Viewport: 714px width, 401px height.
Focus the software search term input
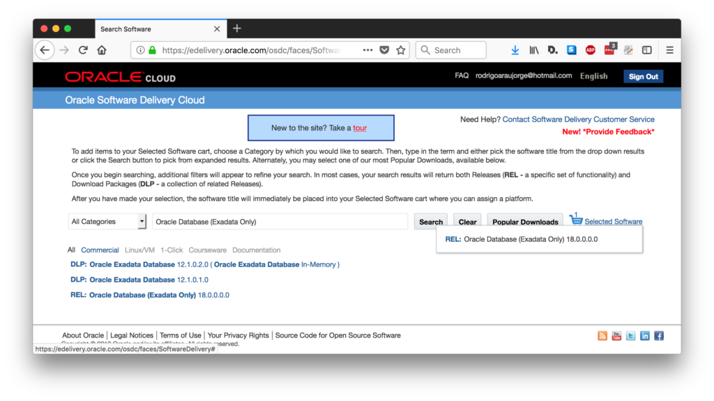(x=280, y=222)
